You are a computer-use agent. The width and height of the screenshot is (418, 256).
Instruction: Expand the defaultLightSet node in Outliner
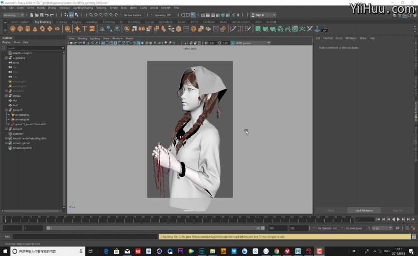[x=7, y=143]
